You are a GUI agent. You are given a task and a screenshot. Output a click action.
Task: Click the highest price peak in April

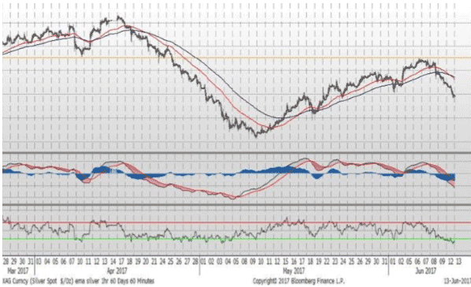click(x=118, y=17)
